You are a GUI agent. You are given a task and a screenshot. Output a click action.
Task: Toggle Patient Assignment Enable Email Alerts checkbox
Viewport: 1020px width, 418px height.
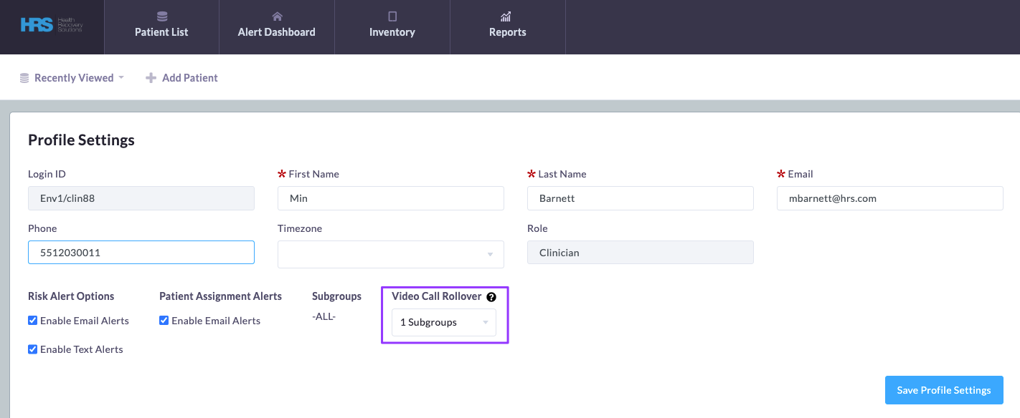pyautogui.click(x=164, y=321)
